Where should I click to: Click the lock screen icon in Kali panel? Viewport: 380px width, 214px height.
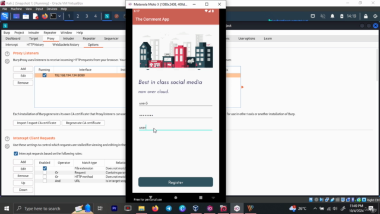point(366,16)
